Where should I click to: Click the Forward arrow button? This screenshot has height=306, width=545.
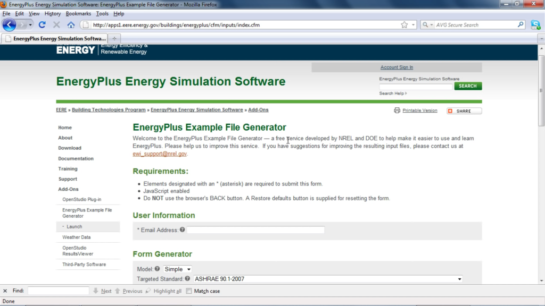click(21, 25)
